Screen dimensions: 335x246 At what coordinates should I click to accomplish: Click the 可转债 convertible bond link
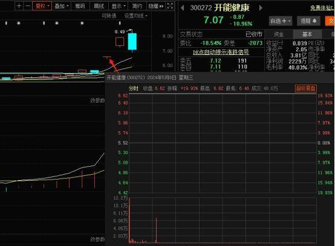(x=109, y=16)
